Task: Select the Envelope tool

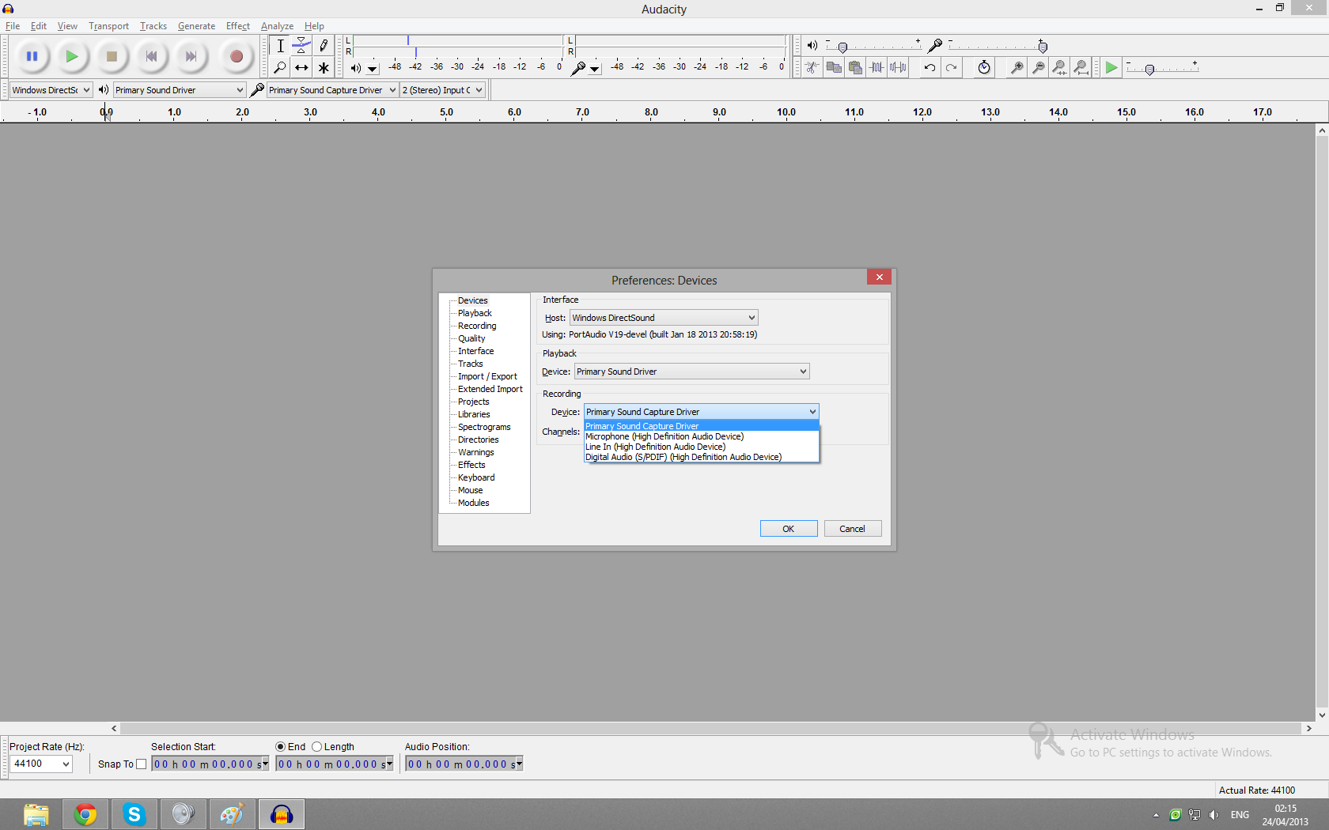Action: click(301, 46)
